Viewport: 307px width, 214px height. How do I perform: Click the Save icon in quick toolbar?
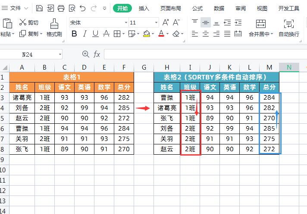click(x=39, y=8)
